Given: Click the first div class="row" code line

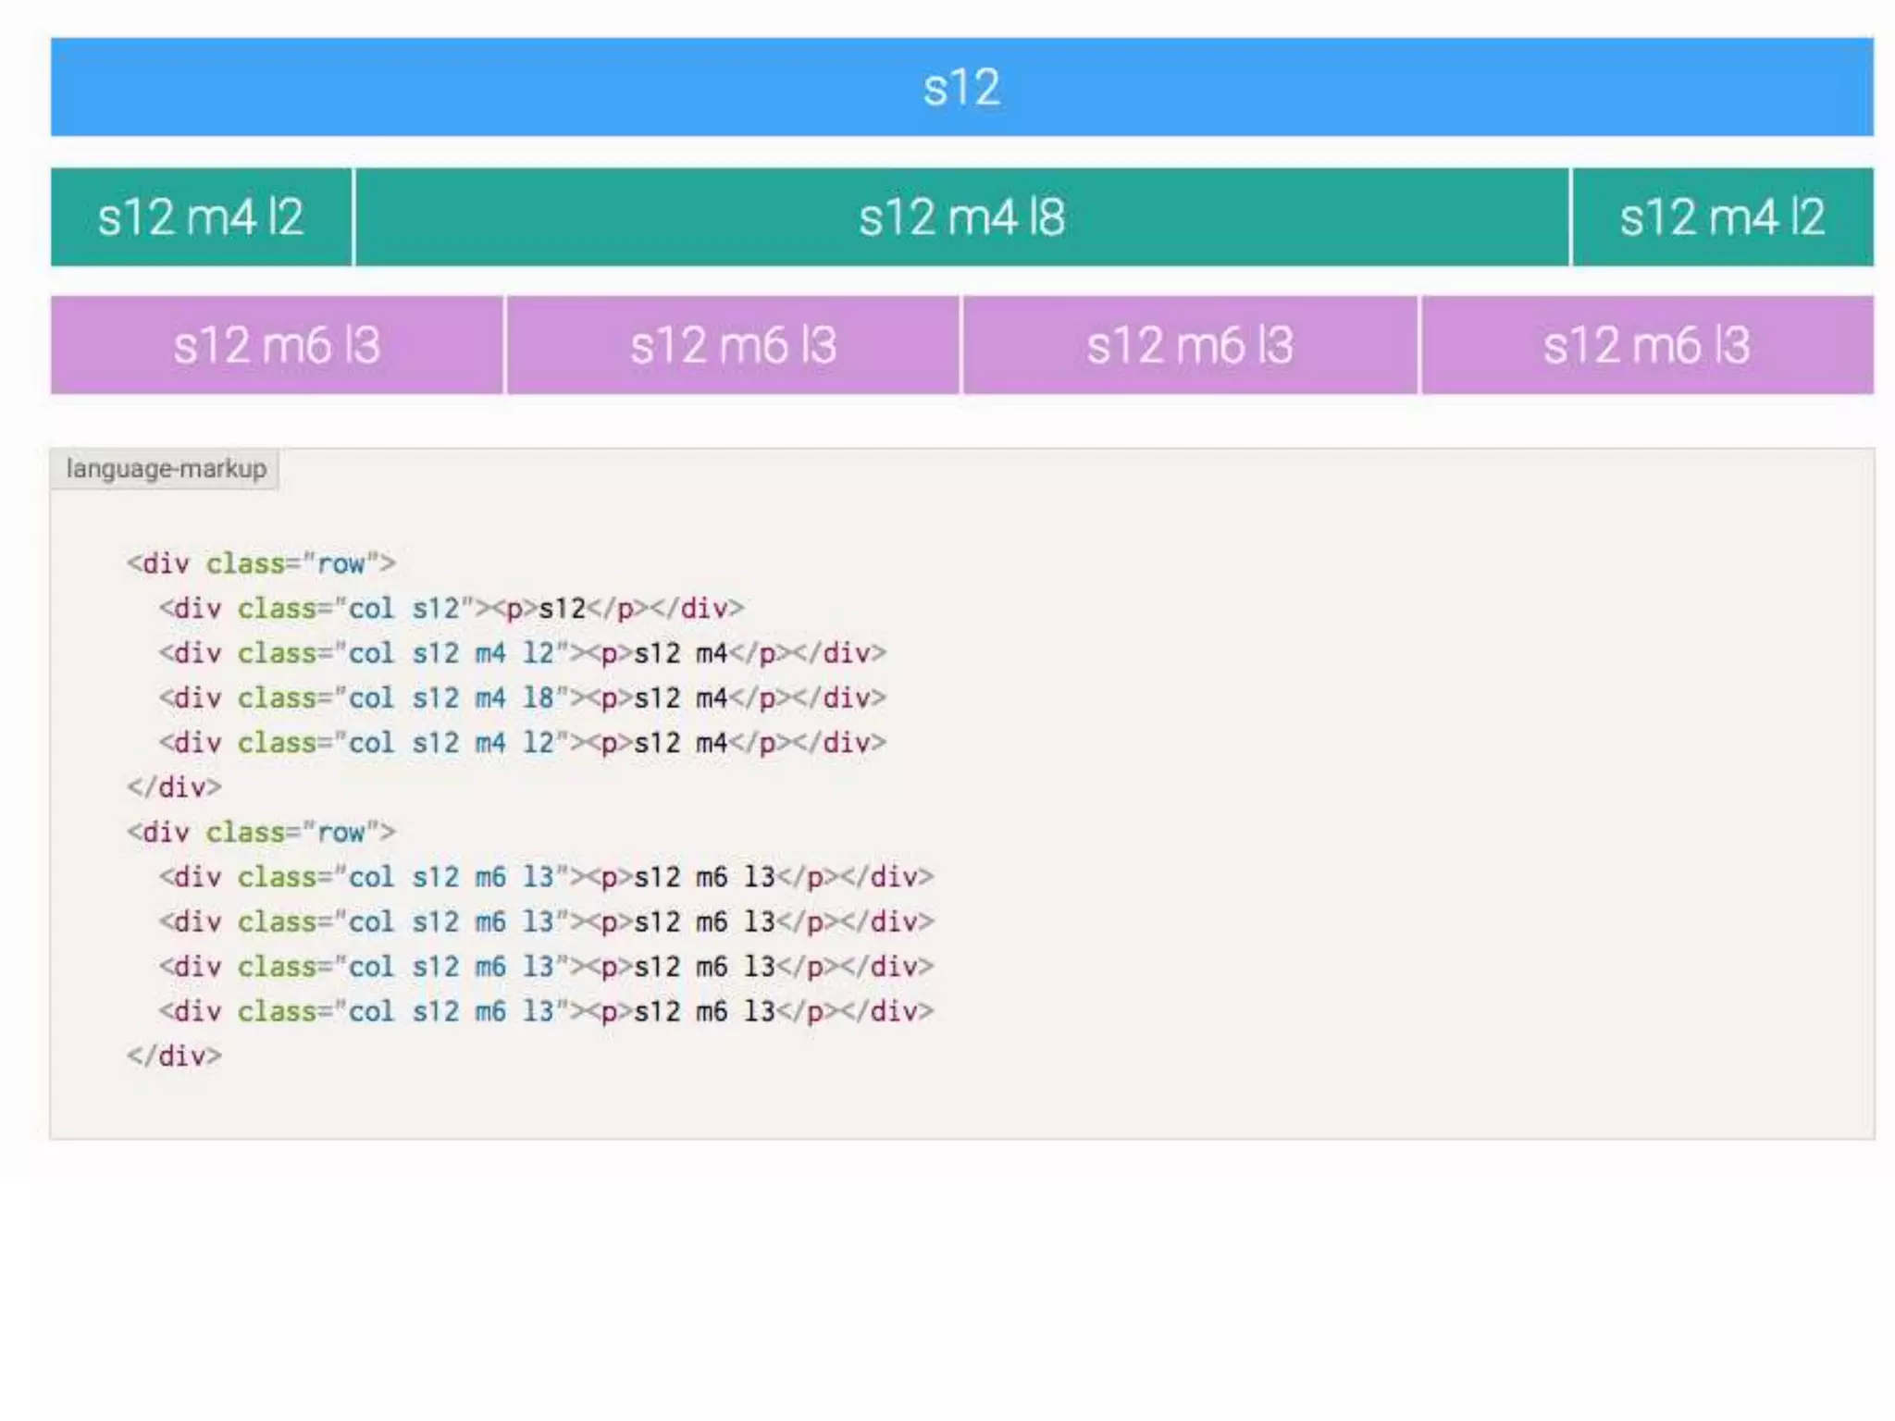Looking at the screenshot, I should click(x=261, y=563).
